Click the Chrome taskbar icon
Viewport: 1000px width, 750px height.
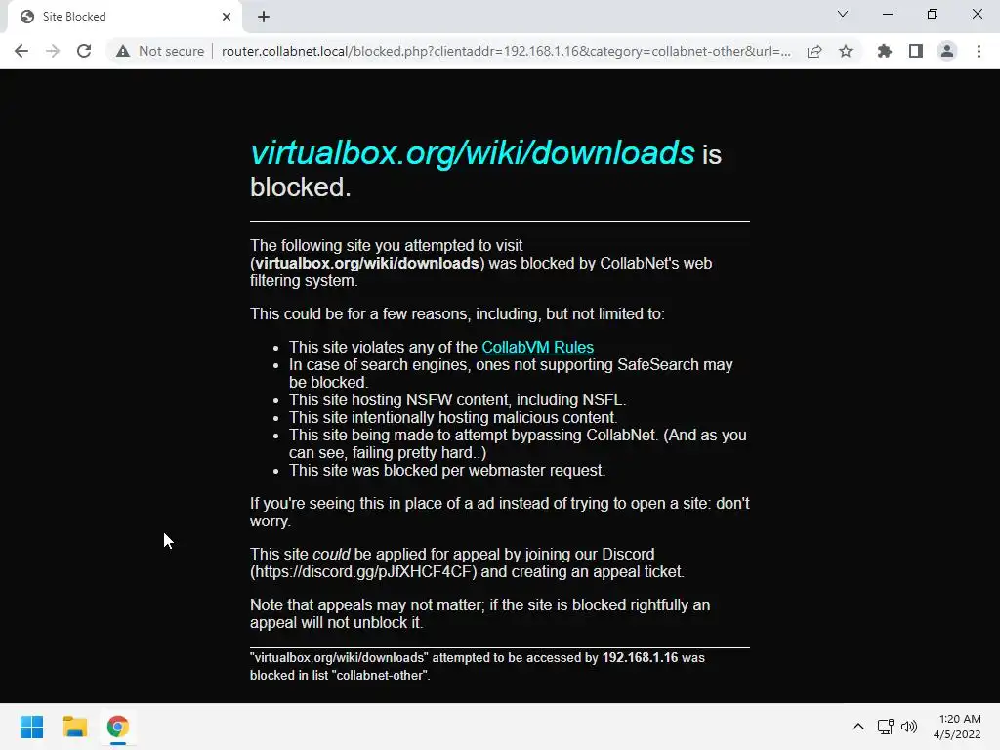[117, 727]
